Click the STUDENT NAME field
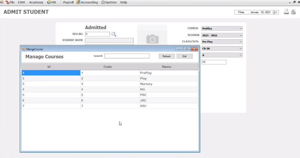This screenshot has height=158, width=300. pos(109,40)
